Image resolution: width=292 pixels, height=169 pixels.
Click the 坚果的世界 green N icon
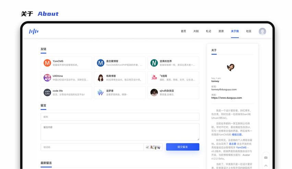[x=154, y=63]
